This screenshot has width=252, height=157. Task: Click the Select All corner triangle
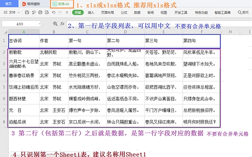5,31
